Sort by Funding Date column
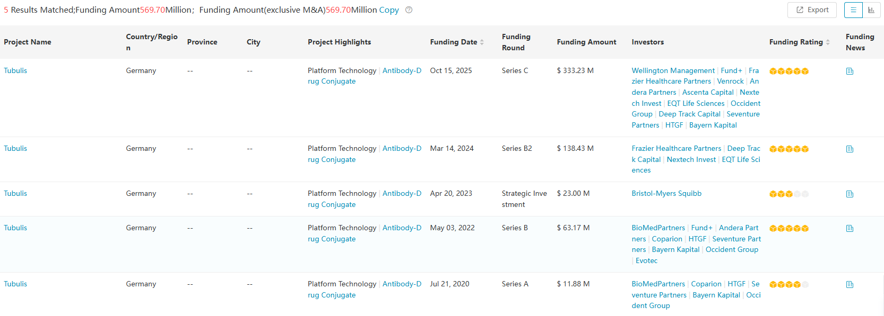The height and width of the screenshot is (316, 884). tap(482, 42)
